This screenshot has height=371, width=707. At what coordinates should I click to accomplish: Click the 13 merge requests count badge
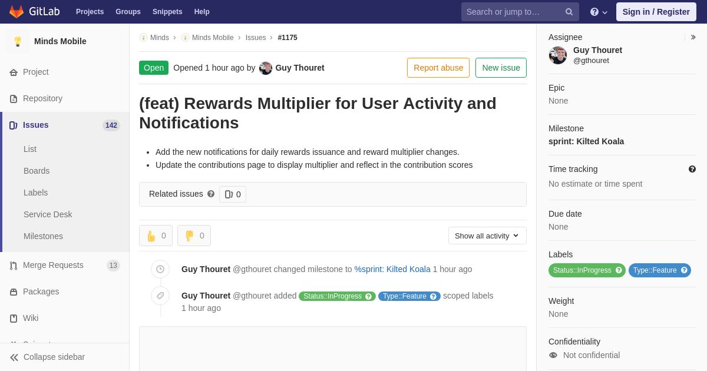click(113, 266)
